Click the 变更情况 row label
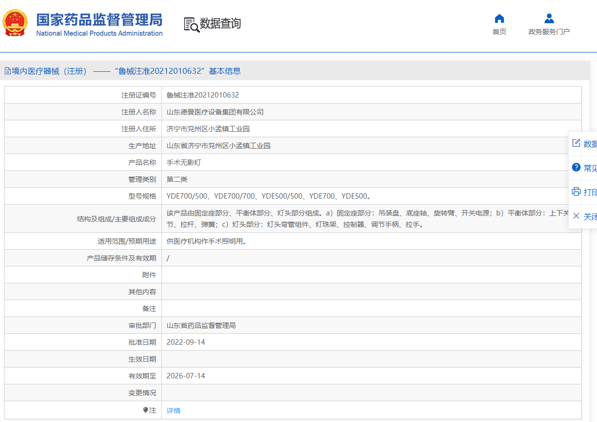Viewport: 597px width, 422px height. [142, 393]
